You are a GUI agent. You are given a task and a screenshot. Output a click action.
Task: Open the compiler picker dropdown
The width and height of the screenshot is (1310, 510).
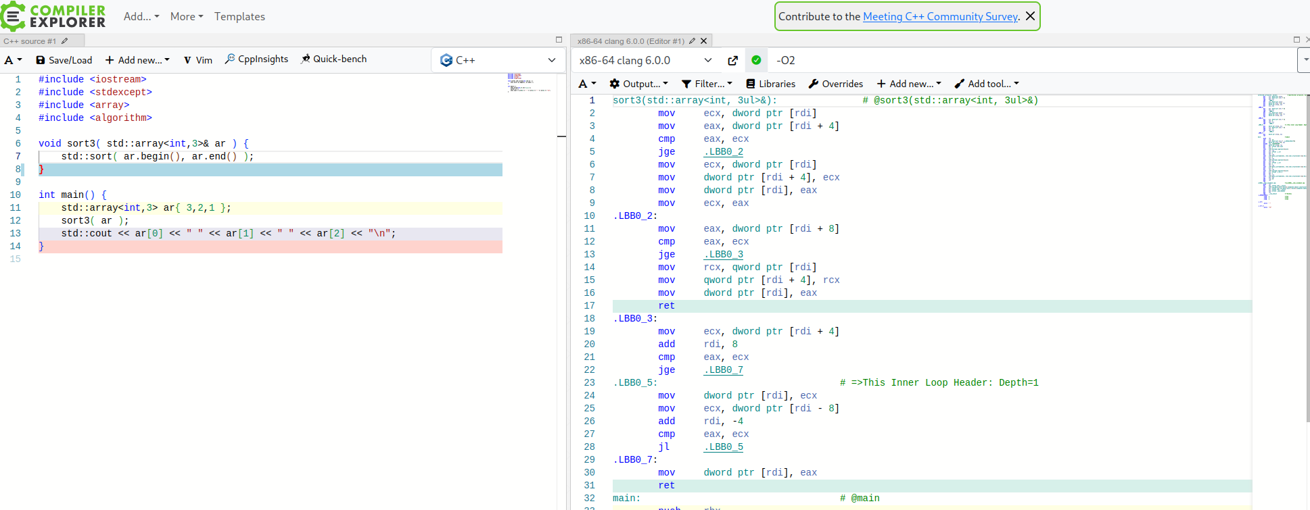(x=645, y=60)
